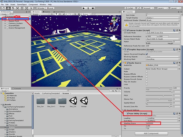The height and width of the screenshot is (137, 183).
Task: Expand the Canvas hierarchy item
Action: pyautogui.click(x=5, y=19)
